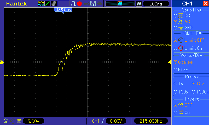
Task: Click the trigger level arrow on the right edge
Action: tap(170, 62)
